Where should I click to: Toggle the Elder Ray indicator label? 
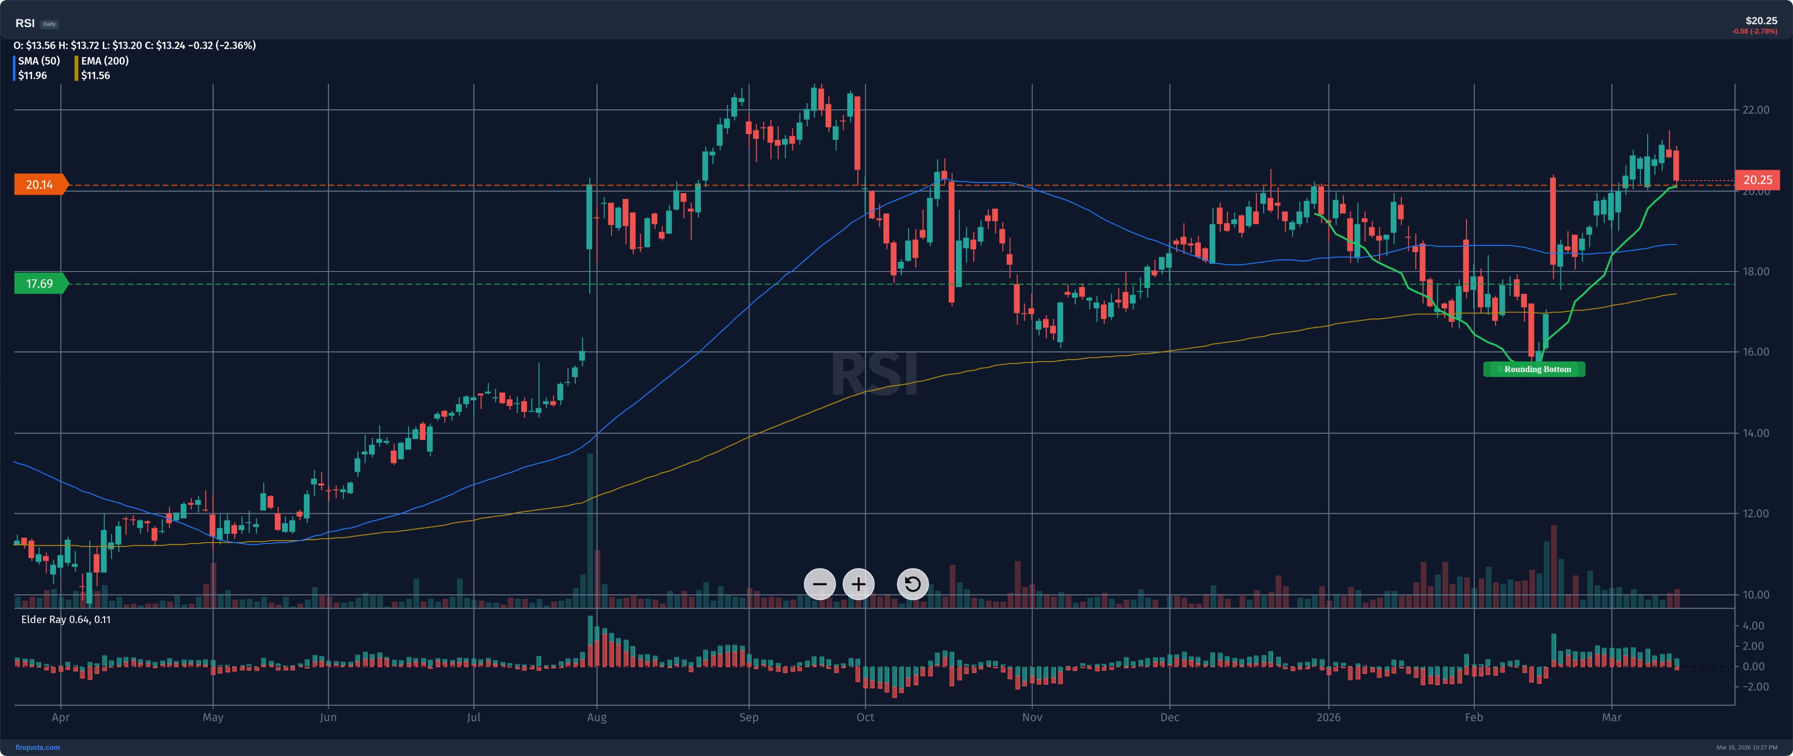[65, 620]
